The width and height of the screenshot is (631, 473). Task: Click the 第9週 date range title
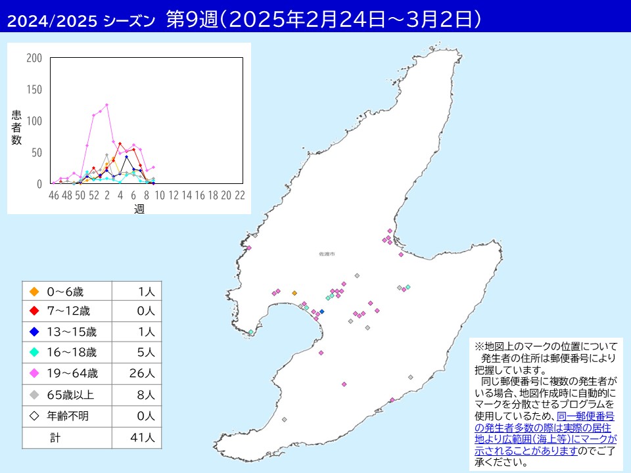323,19
